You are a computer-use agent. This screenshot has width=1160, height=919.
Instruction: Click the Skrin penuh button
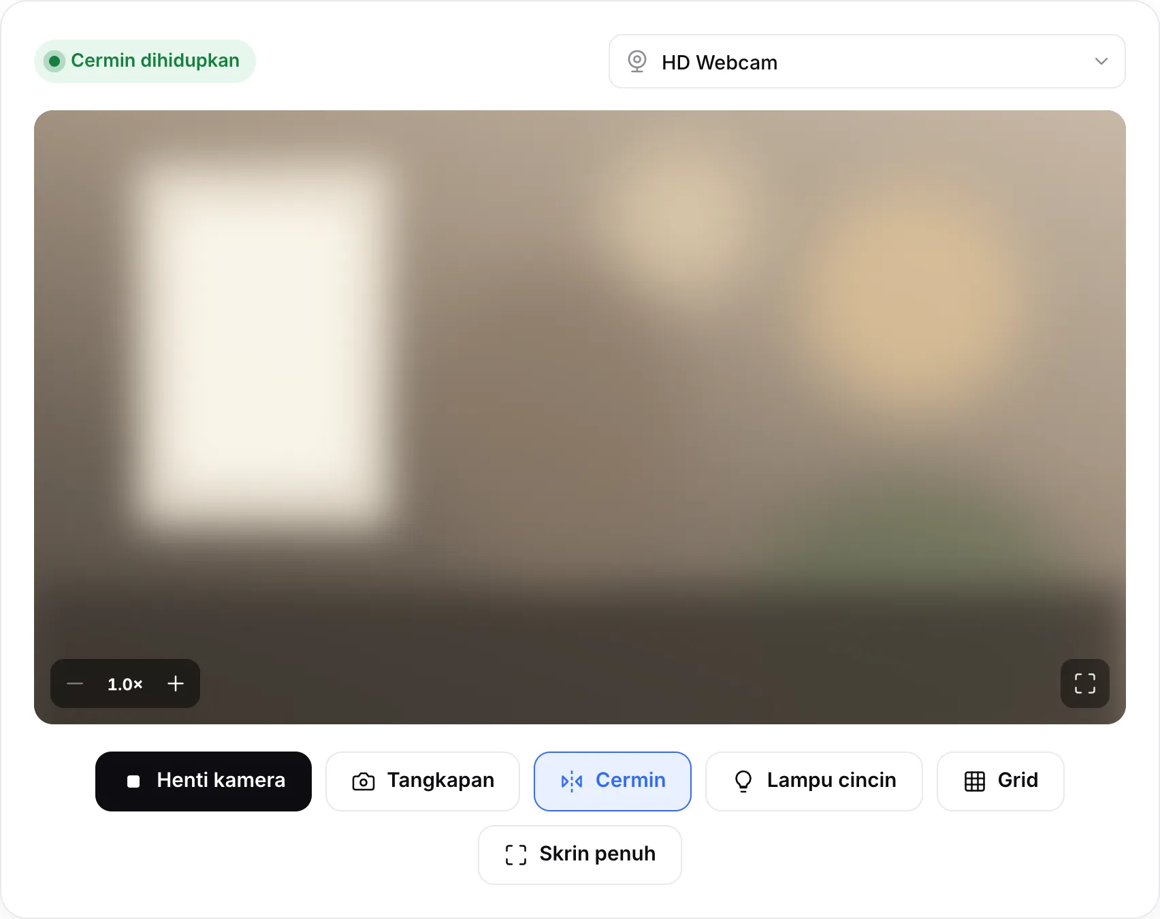click(580, 854)
